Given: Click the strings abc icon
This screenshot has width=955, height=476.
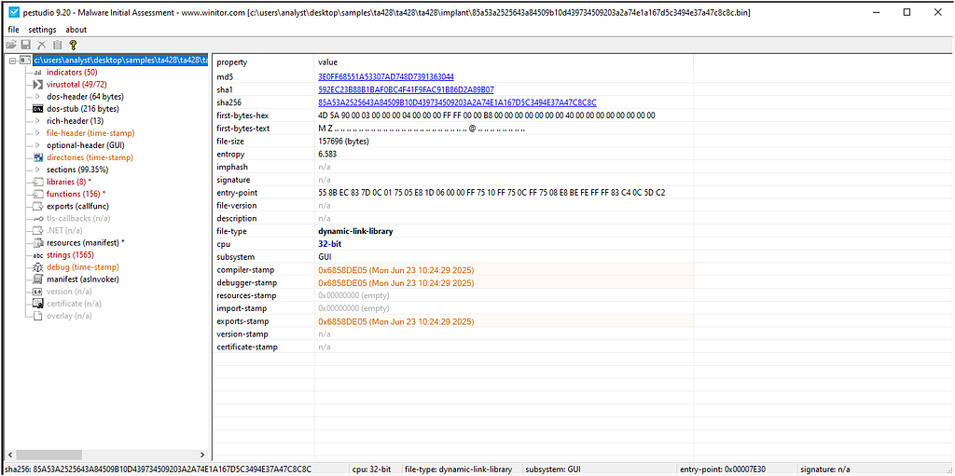Looking at the screenshot, I should point(37,255).
